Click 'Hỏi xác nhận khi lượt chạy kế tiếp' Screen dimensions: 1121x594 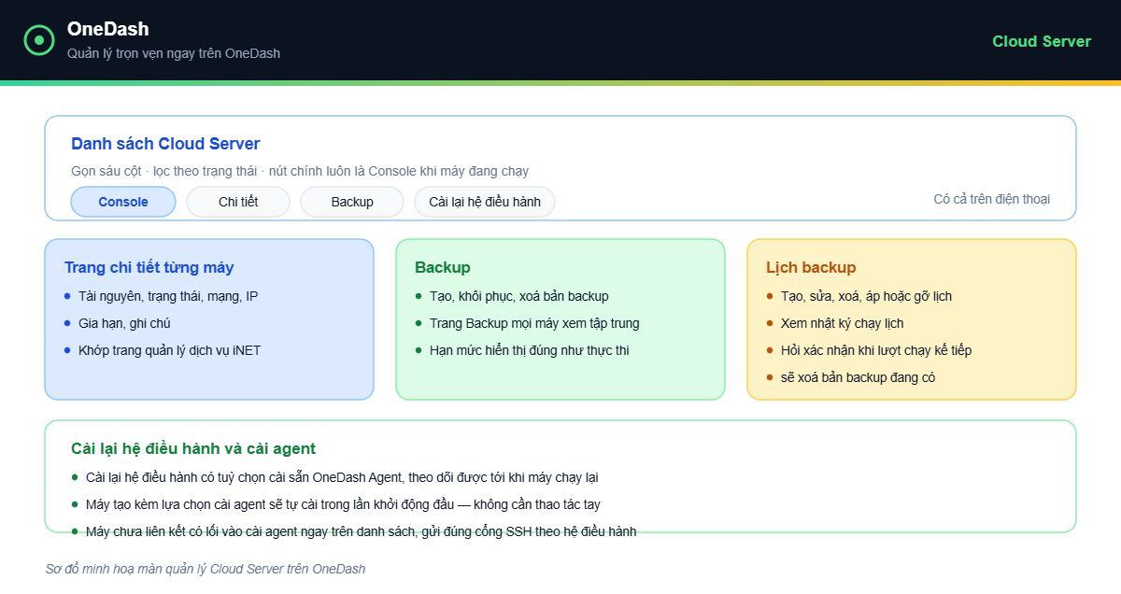point(876,350)
